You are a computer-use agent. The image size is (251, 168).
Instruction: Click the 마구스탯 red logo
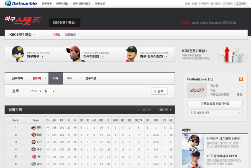click(23, 20)
